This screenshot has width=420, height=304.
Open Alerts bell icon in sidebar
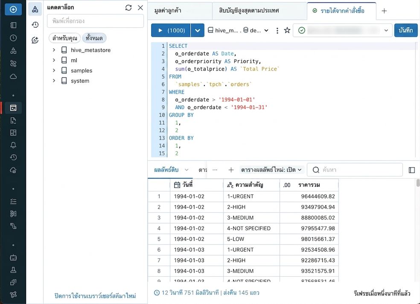13,145
